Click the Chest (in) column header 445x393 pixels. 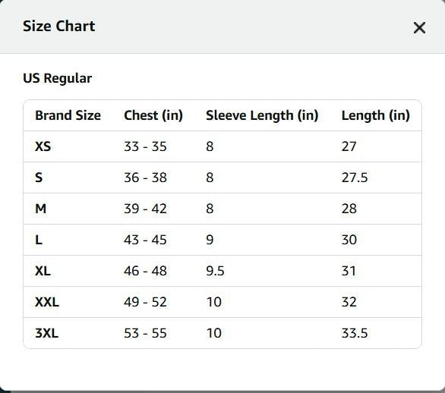(153, 115)
